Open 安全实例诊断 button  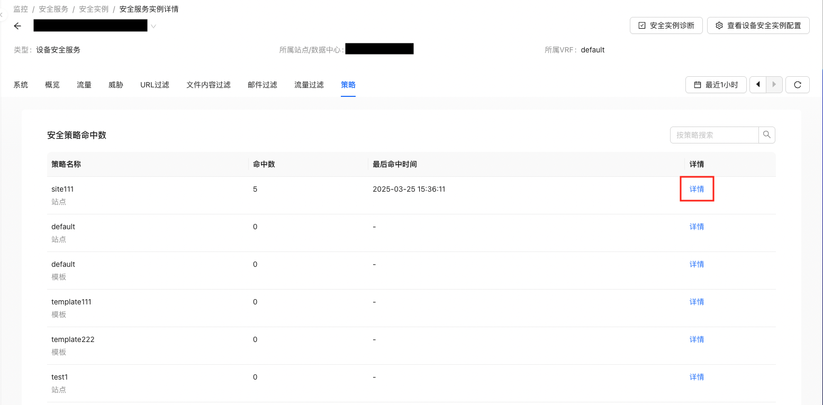666,25
